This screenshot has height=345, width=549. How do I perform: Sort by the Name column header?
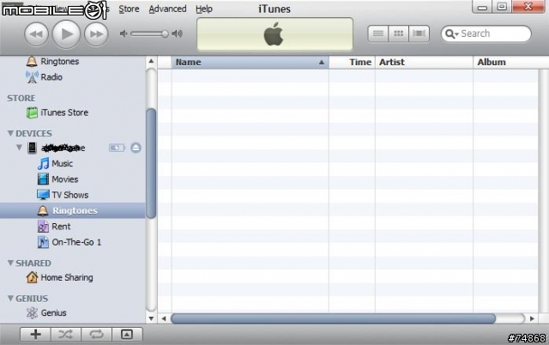(250, 63)
